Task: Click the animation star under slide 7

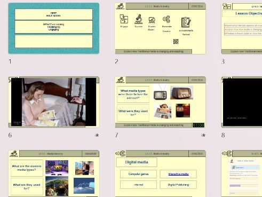Action: pyautogui.click(x=203, y=135)
